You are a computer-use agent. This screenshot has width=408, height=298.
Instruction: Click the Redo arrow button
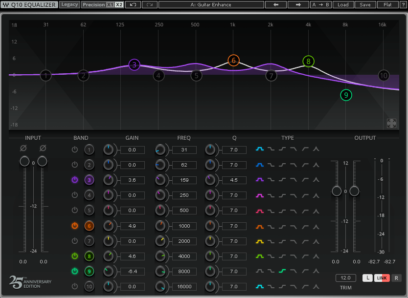point(150,5)
